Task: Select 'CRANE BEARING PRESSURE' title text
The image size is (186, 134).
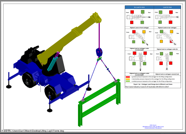Action: (x=153, y=128)
